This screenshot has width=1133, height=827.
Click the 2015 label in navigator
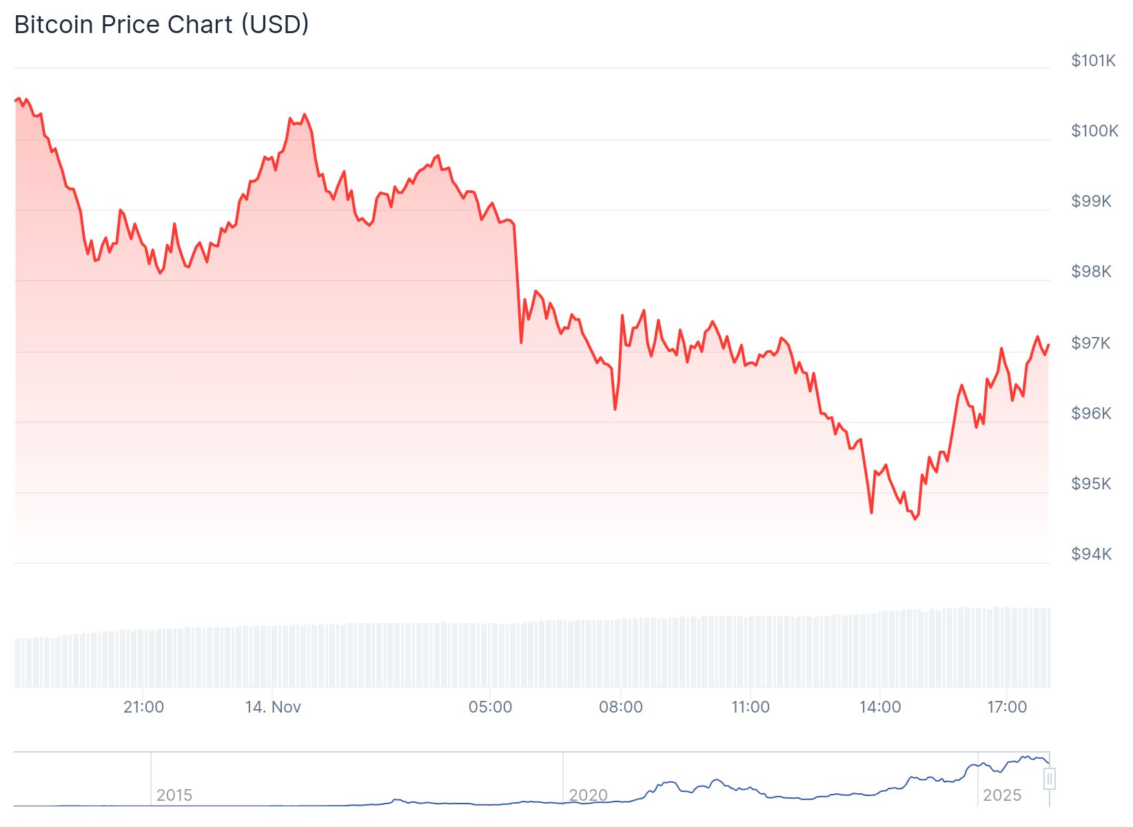pos(174,795)
